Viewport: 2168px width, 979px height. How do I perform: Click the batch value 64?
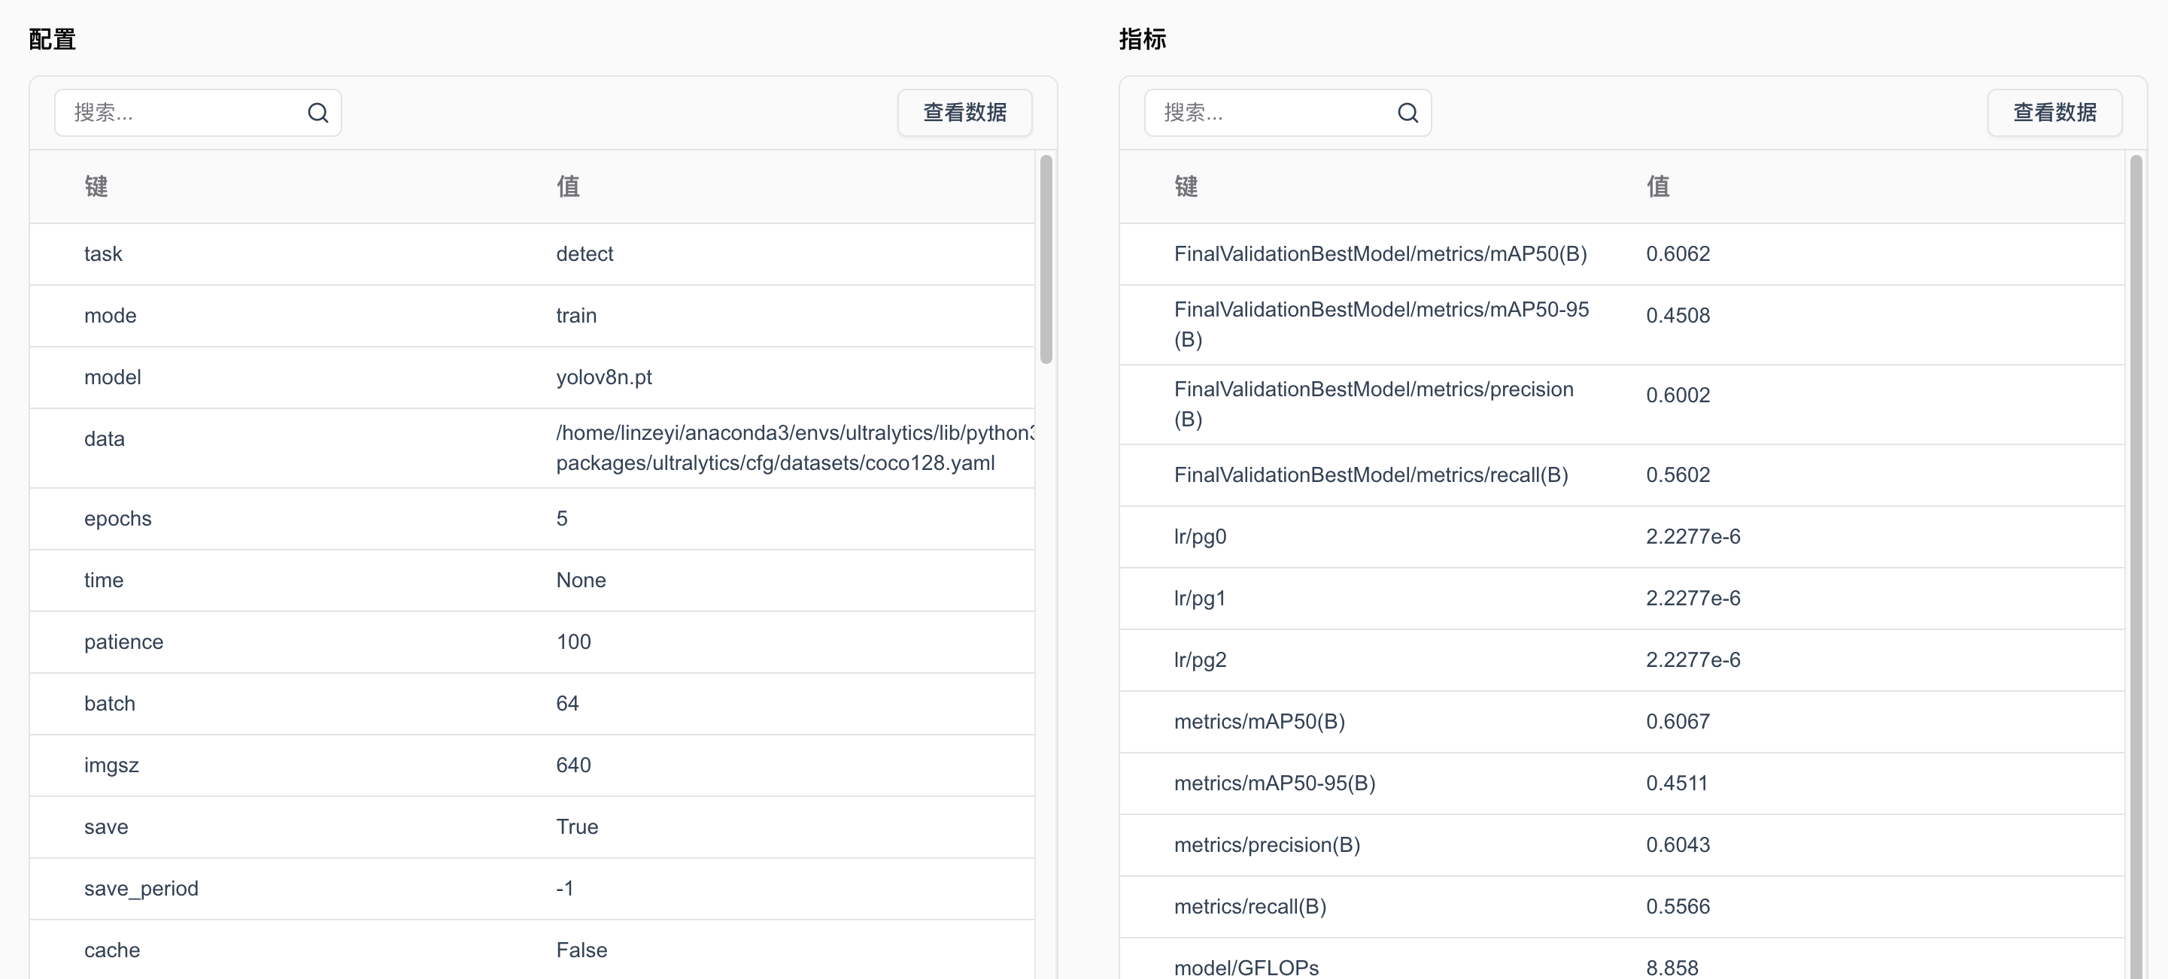pyautogui.click(x=567, y=703)
